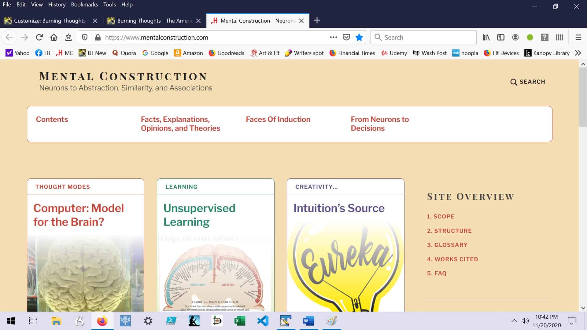Open the History menu
Viewport: 587px width, 330px height.
(x=57, y=5)
